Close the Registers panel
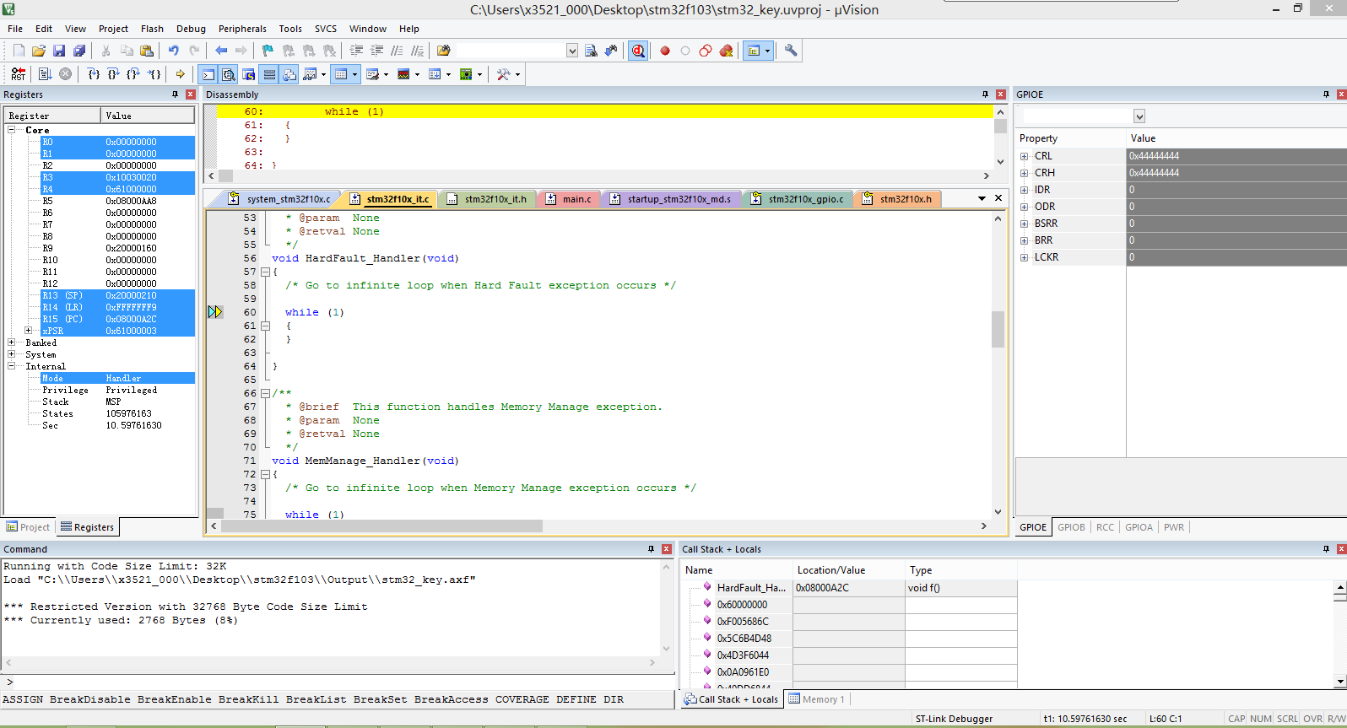The width and height of the screenshot is (1347, 728). 190,94
